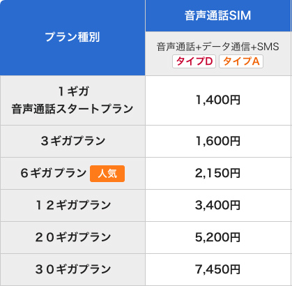
Task: Click the 7,450円 price cell
Action: coord(218,269)
